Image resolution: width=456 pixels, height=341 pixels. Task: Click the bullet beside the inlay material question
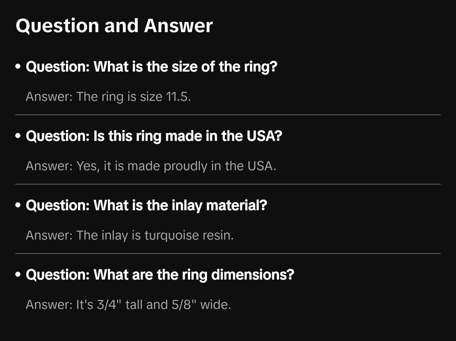click(18, 205)
